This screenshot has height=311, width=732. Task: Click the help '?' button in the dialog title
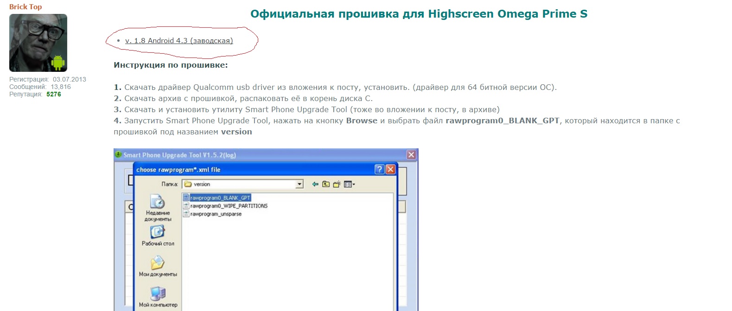coord(379,169)
